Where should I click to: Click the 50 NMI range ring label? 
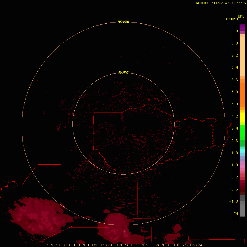[123, 72]
